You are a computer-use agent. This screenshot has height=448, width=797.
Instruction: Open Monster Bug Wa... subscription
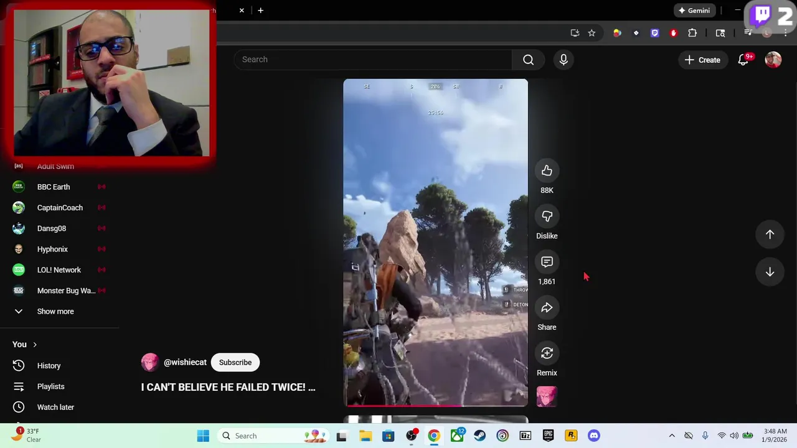59,291
